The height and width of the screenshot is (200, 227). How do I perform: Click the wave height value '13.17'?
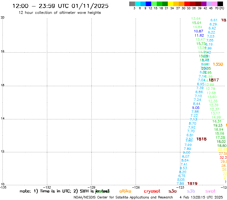click(x=215, y=113)
